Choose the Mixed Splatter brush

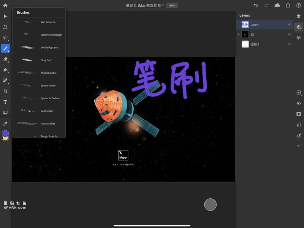pos(39,73)
